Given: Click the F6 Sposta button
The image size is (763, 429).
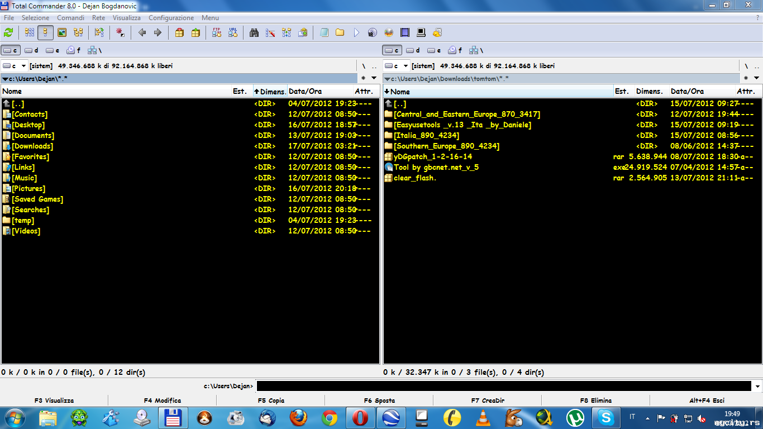Looking at the screenshot, I should [x=379, y=401].
